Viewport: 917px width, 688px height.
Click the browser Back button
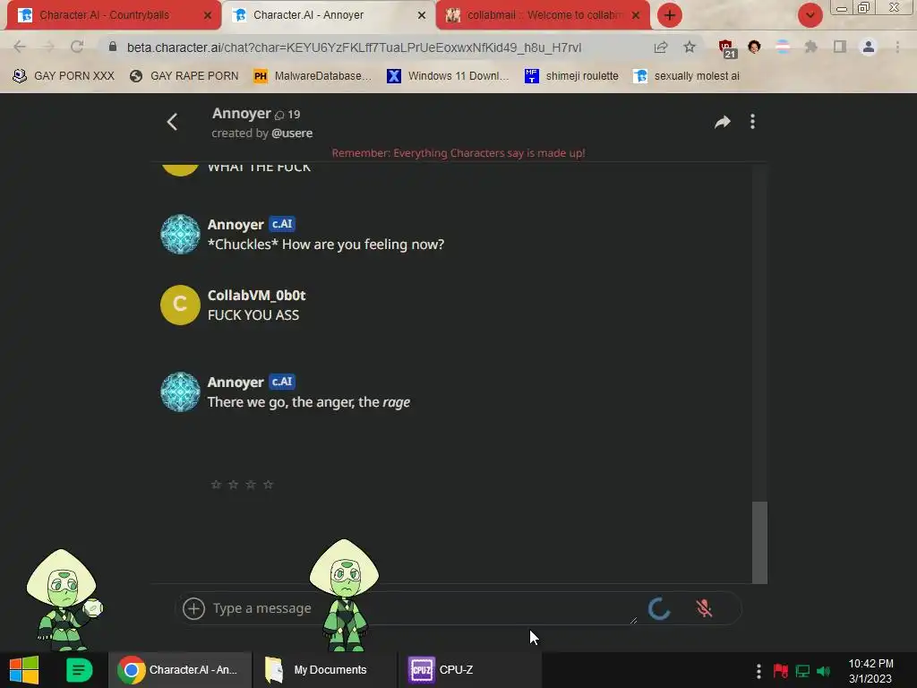(x=20, y=47)
